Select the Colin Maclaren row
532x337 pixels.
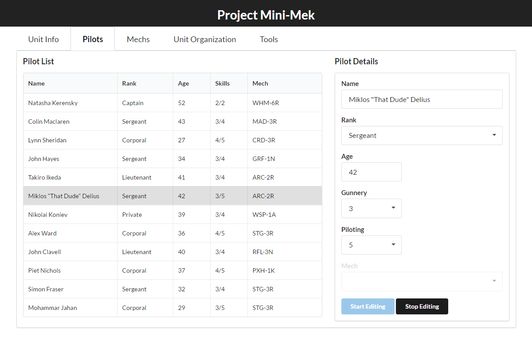point(173,121)
